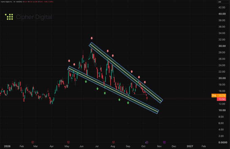Click the 2027 year label on time axis

pos(190,146)
